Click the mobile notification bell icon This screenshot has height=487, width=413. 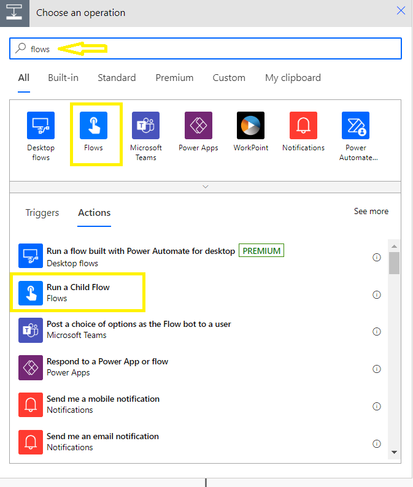[31, 405]
